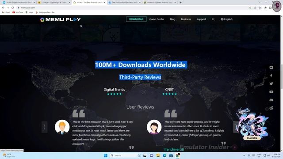Open the Business menu item
Image resolution: width=283 pixels, height=159 pixels.
click(x=186, y=19)
